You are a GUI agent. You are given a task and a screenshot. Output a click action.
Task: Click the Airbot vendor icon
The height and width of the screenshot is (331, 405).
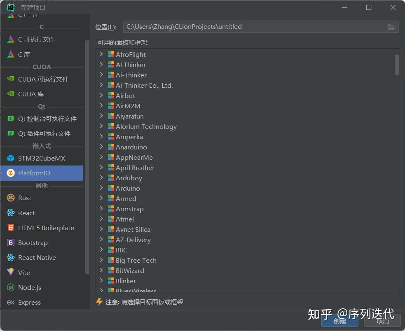(111, 96)
